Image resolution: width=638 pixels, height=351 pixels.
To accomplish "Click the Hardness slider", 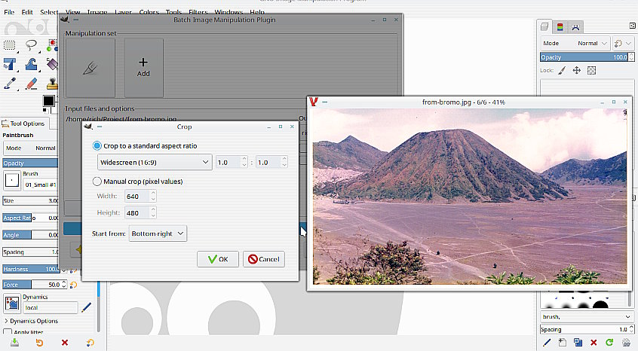I will tap(31, 269).
